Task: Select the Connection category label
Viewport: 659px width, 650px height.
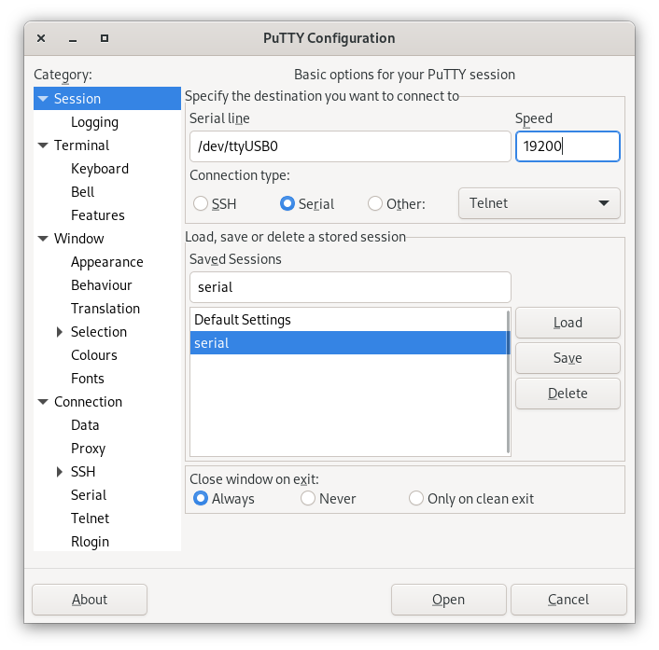Action: (x=88, y=402)
